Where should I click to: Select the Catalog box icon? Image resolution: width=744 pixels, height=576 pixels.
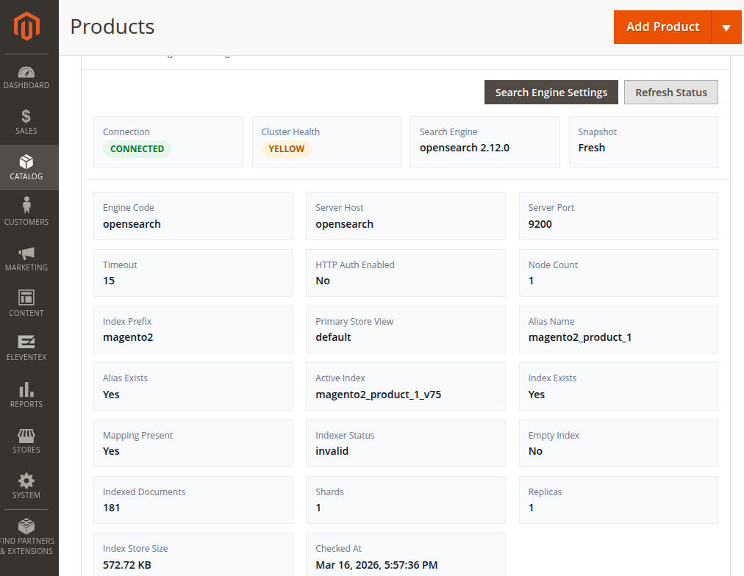point(26,162)
